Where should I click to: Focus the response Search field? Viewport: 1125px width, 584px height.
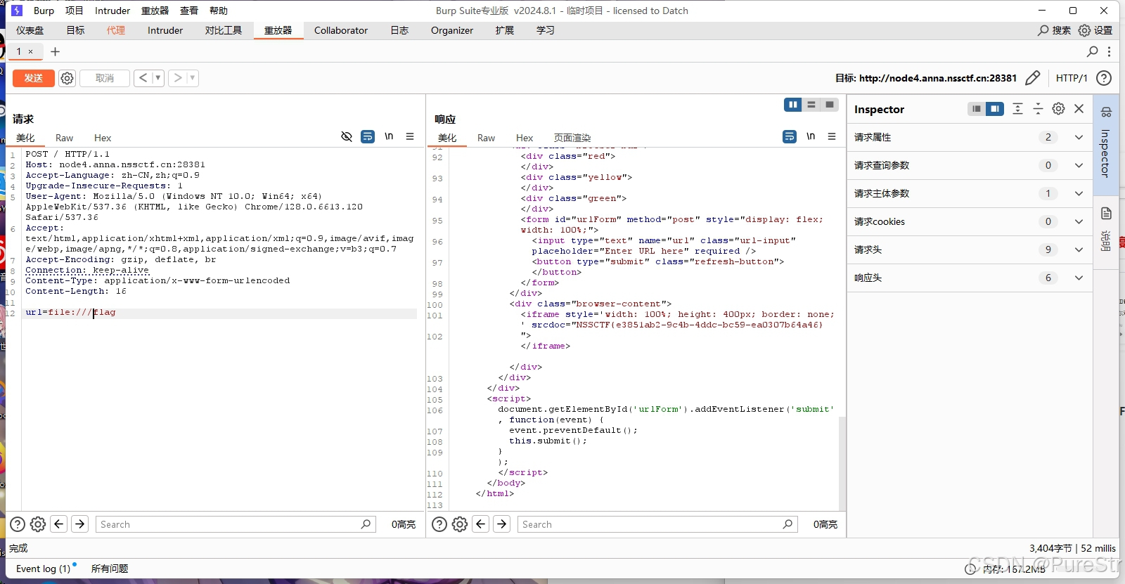(657, 524)
